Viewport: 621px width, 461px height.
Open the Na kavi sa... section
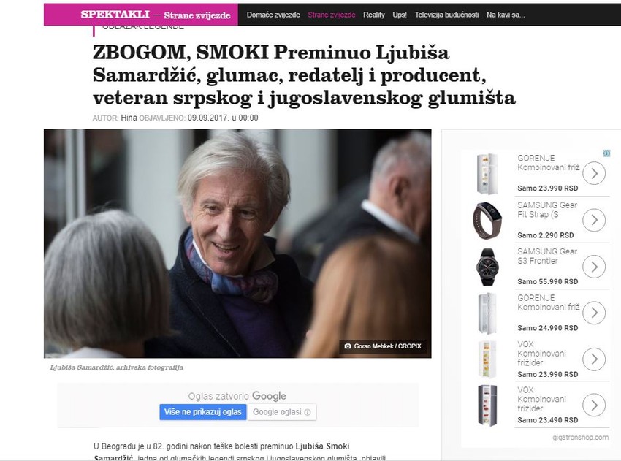[506, 15]
